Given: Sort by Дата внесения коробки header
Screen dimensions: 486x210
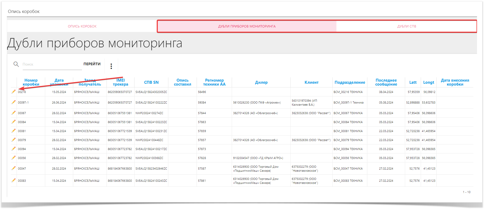Looking at the screenshot, I should point(455,82).
